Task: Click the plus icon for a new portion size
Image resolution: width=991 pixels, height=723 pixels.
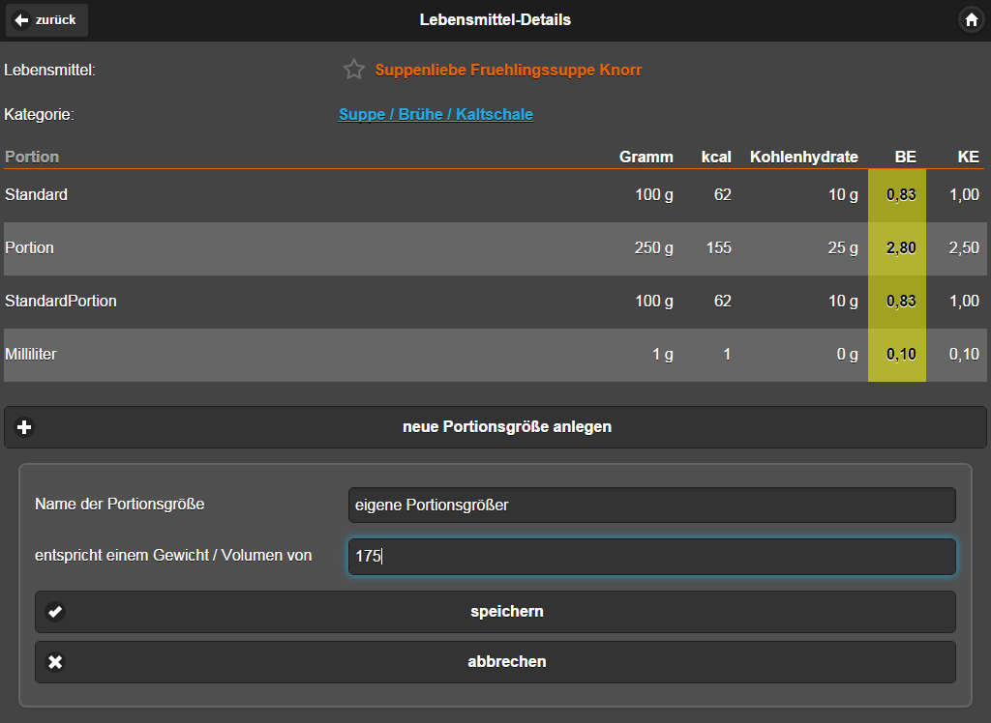Action: tap(24, 427)
